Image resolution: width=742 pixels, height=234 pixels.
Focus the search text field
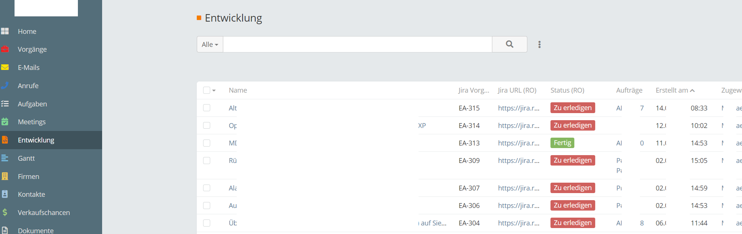click(x=357, y=45)
